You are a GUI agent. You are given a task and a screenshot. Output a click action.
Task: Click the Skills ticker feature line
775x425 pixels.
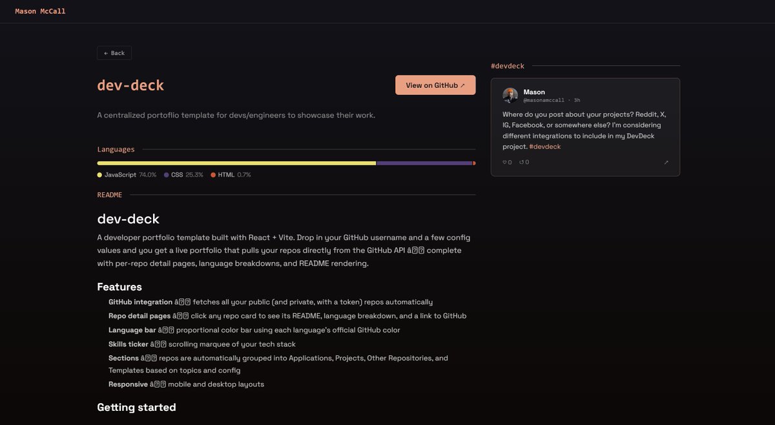tap(202, 344)
